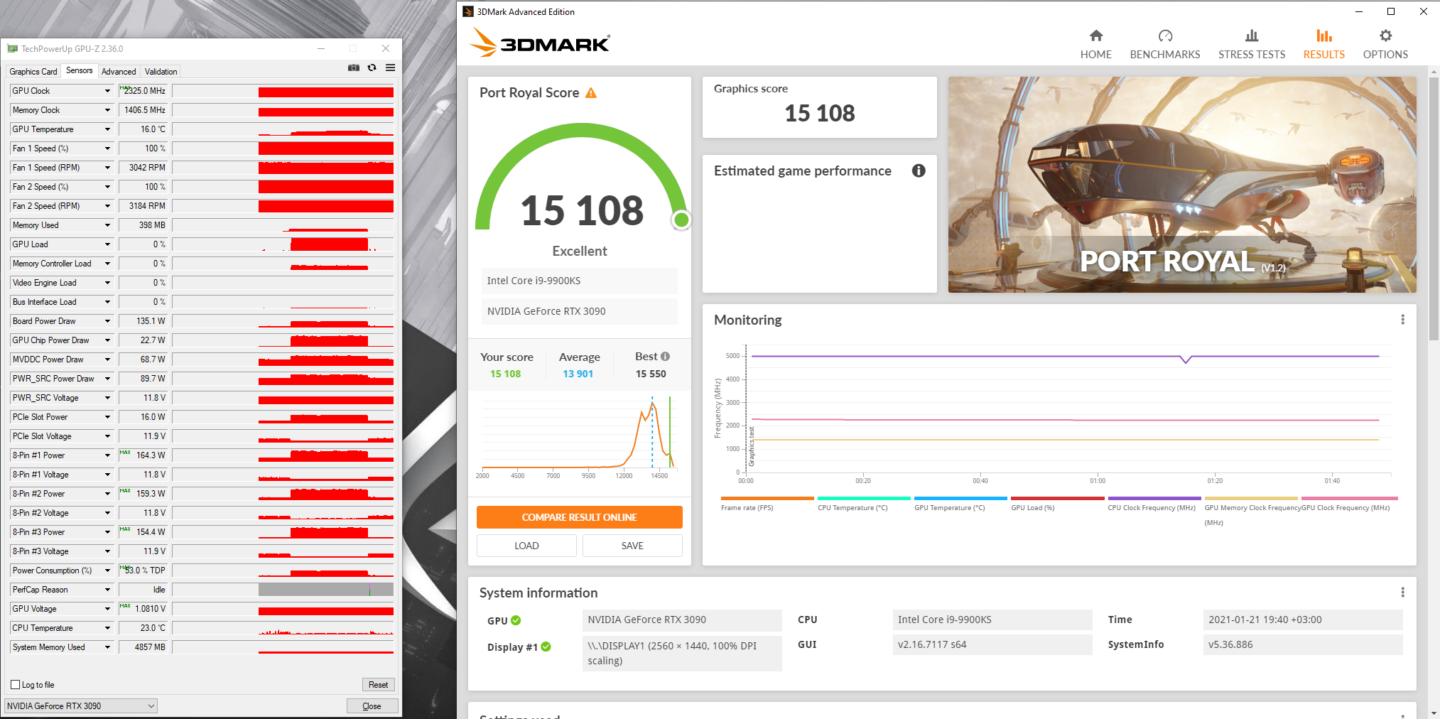
Task: Click the SystemInfo version v5.36.886
Action: pos(1303,645)
